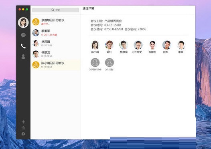
Task: Maximize the window with the green button
Action: pos(27,9)
